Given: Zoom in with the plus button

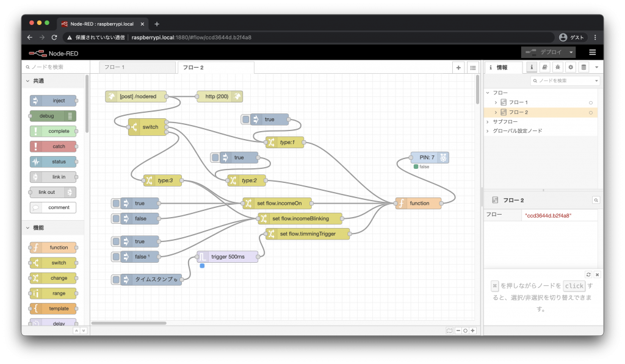Looking at the screenshot, I should click(473, 330).
